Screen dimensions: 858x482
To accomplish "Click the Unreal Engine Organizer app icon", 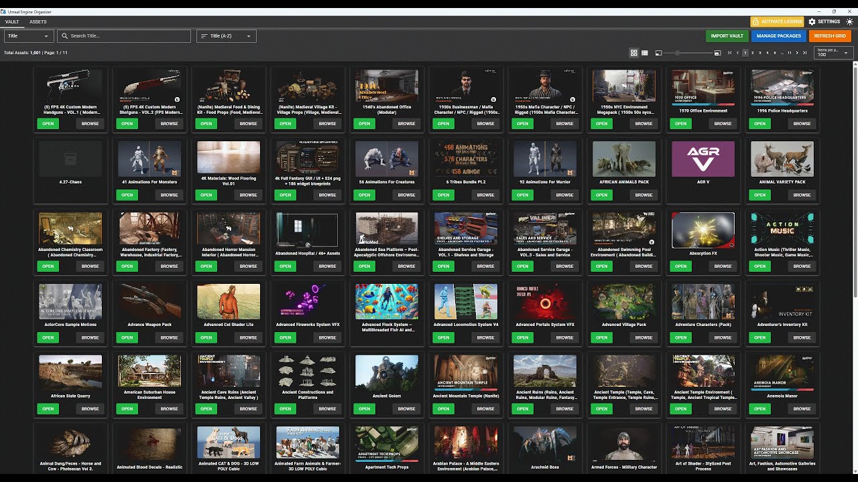I will (x=4, y=11).
